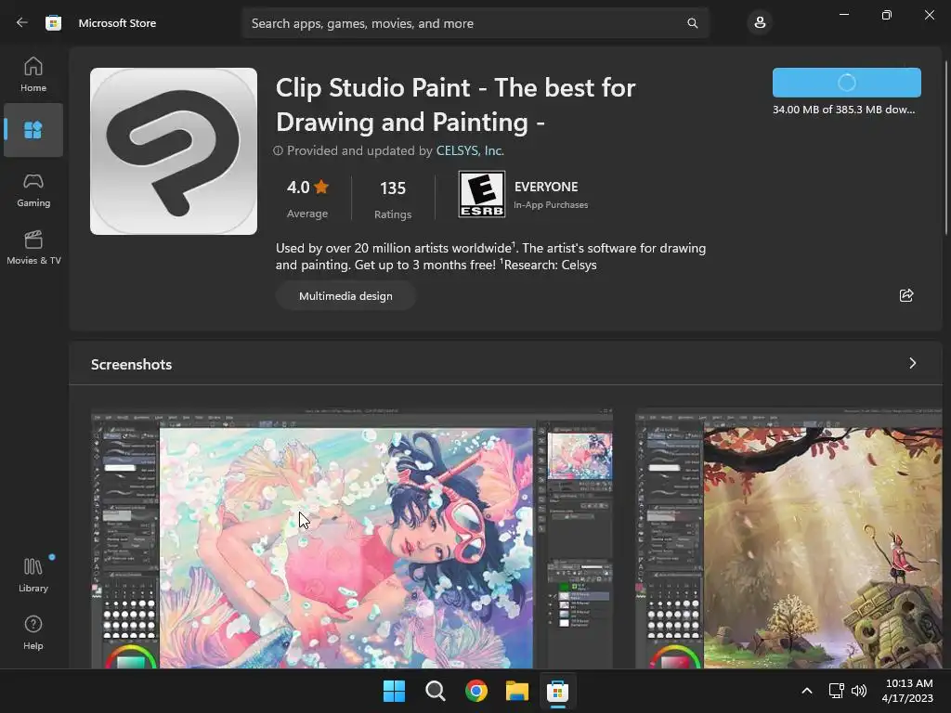Screen dimensions: 951x713
Task: Open network settings tray icon
Action: [x=837, y=691]
